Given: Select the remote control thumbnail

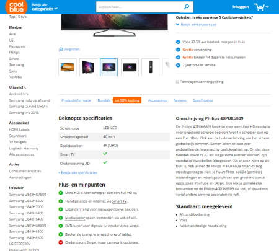Looking at the screenshot, I should [x=151, y=68].
